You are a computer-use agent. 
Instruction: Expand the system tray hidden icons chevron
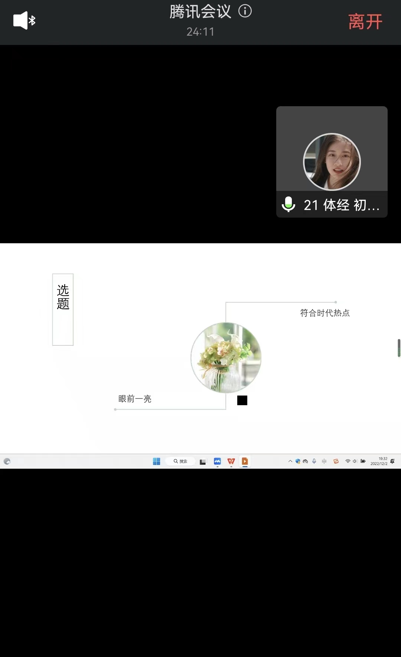[290, 461]
